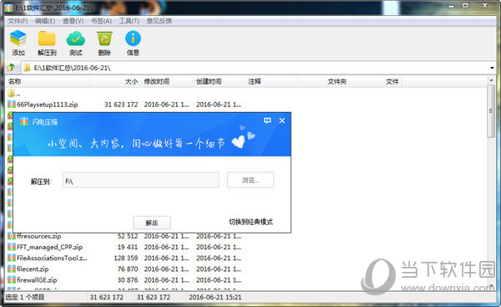The image size is (501, 307).
Task: Open the 查看(V) menu
Action: [x=73, y=21]
